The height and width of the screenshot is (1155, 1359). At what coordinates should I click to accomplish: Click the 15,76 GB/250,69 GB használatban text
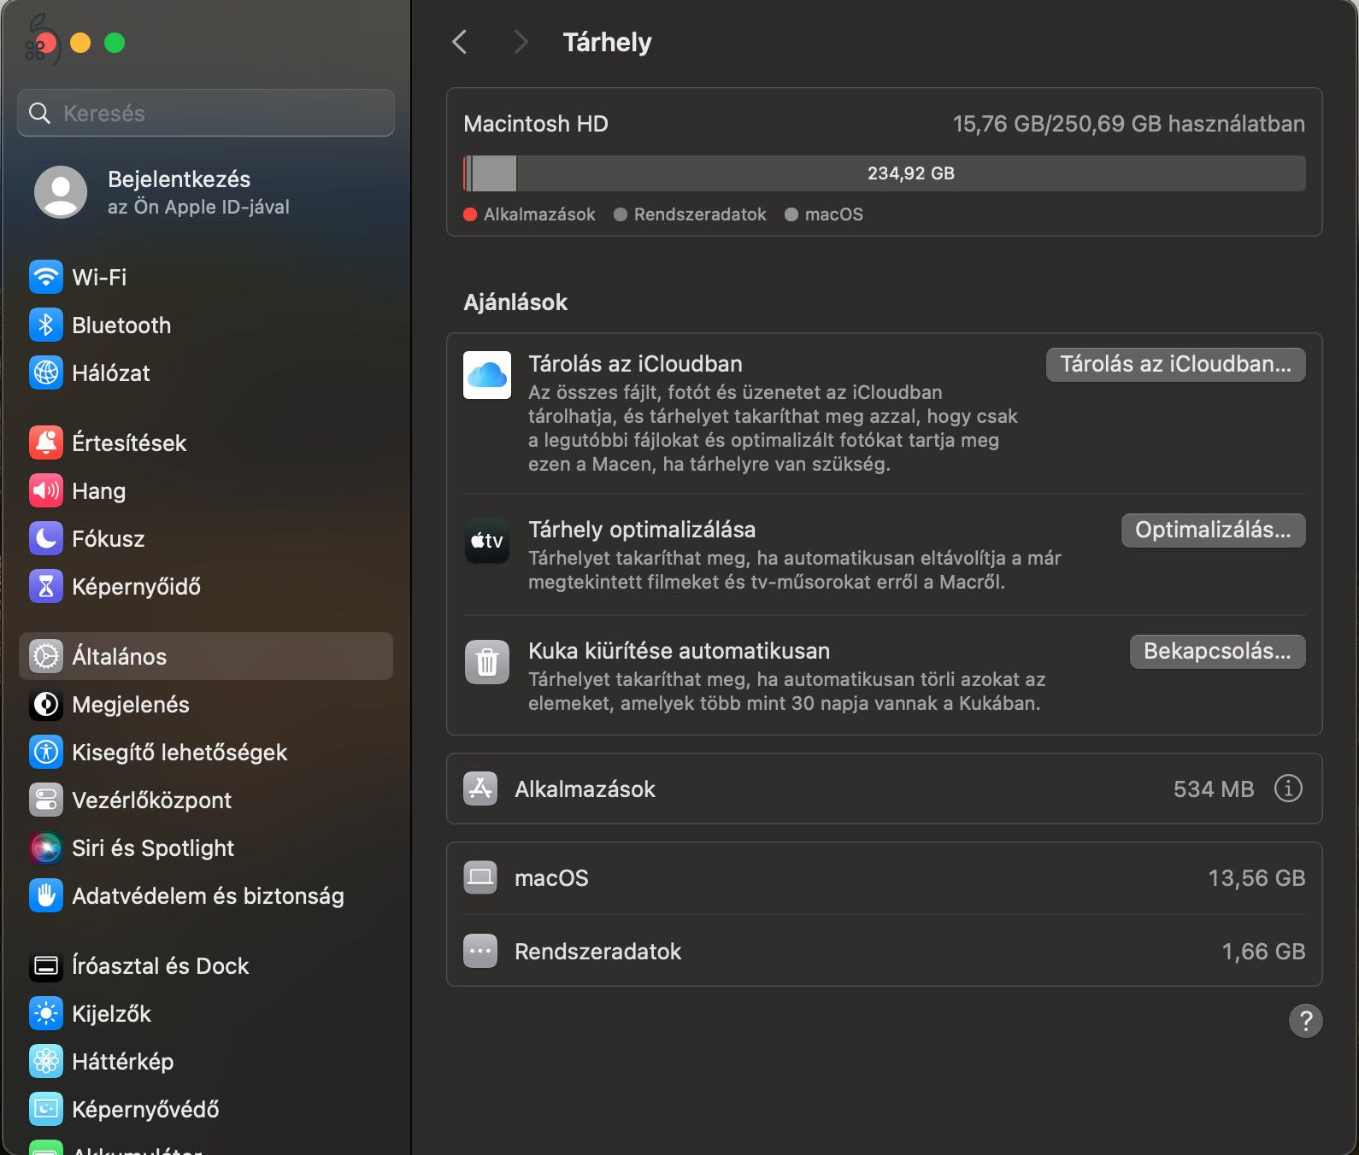point(1128,124)
